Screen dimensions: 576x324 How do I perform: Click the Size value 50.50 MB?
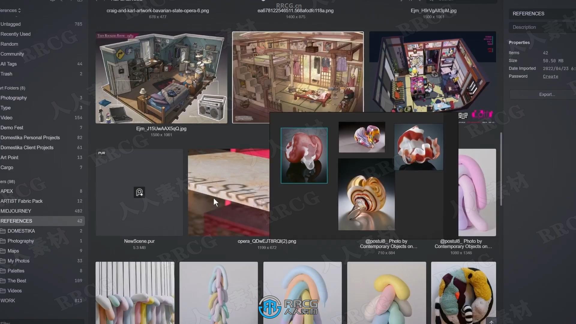(x=553, y=61)
